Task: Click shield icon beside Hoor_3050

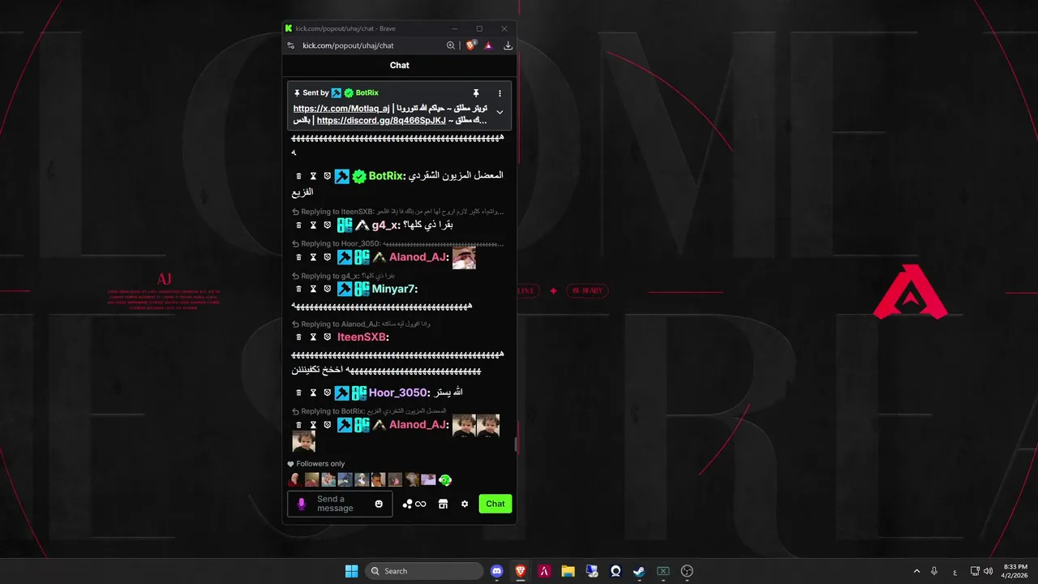Action: click(328, 393)
